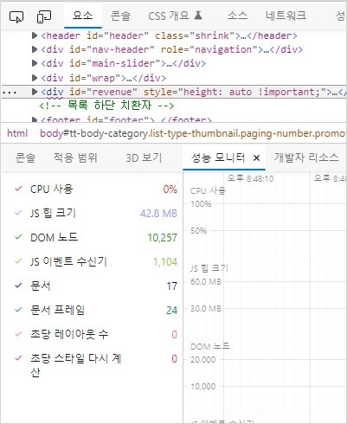Switch to the top 콘솔 tab
Viewport: 347px width, 424px height.
tap(120, 16)
